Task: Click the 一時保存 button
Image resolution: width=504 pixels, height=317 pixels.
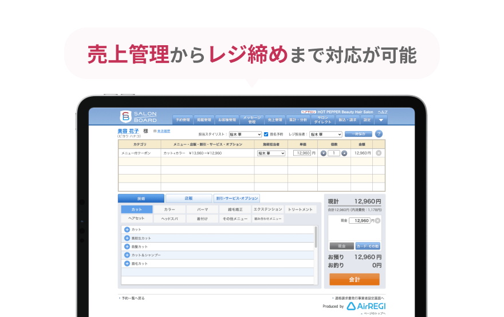Action: coord(359,134)
